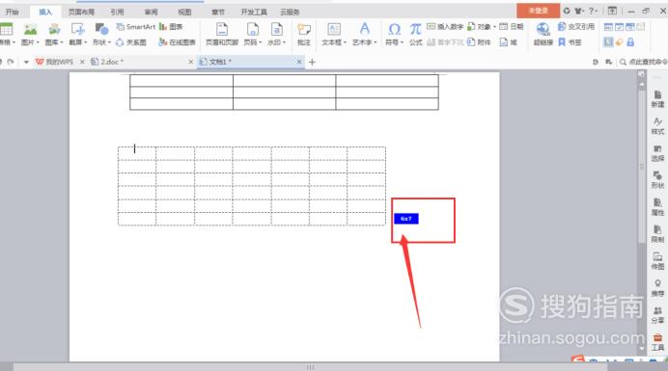Click the 批注 comment icon
This screenshot has width=668, height=371.
tap(304, 29)
